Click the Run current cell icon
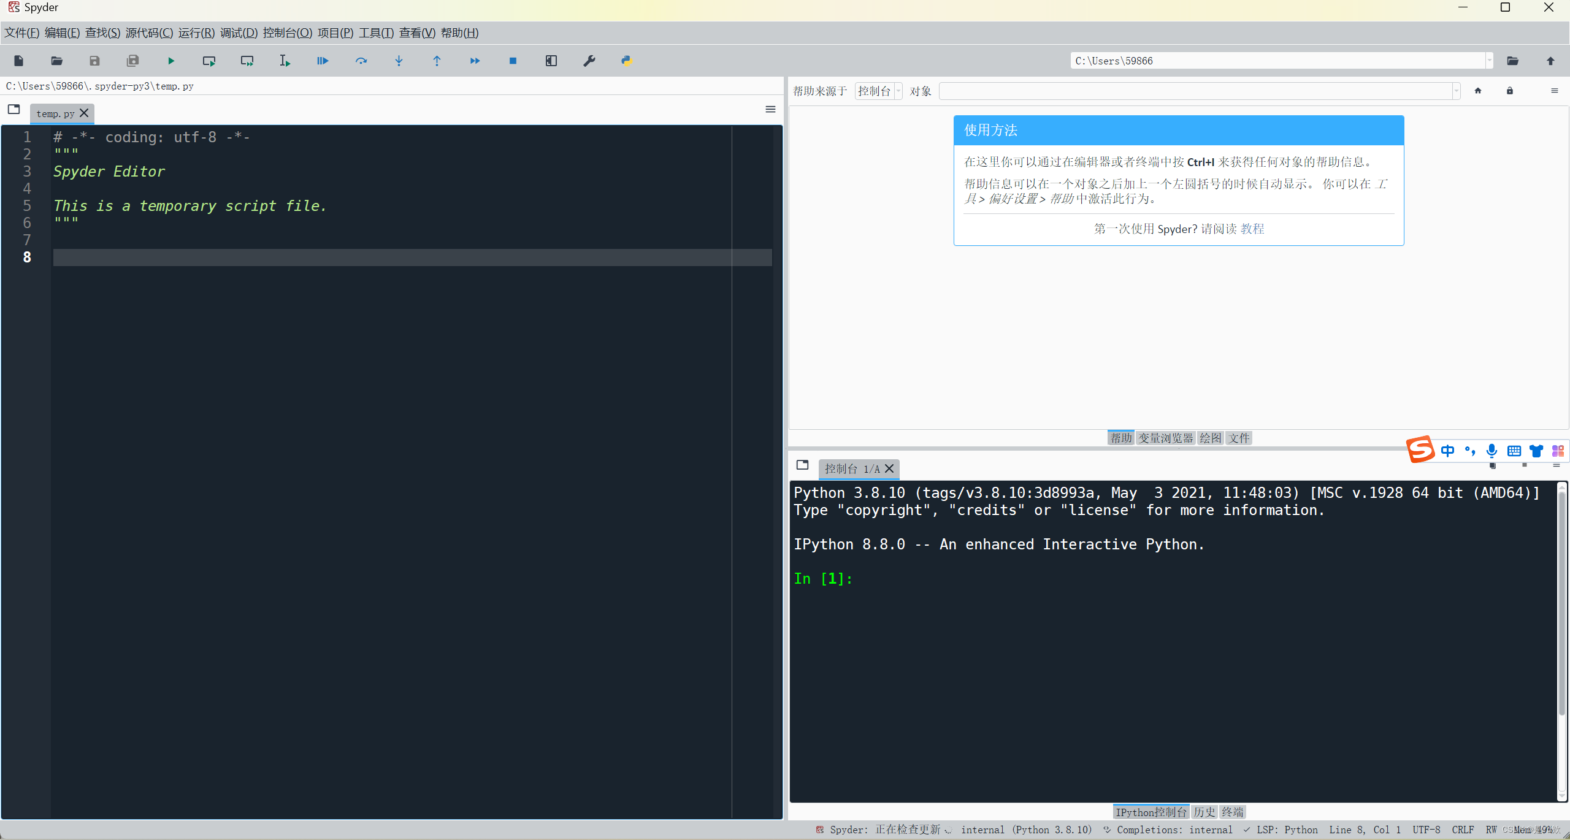Viewport: 1570px width, 840px height. 209,61
